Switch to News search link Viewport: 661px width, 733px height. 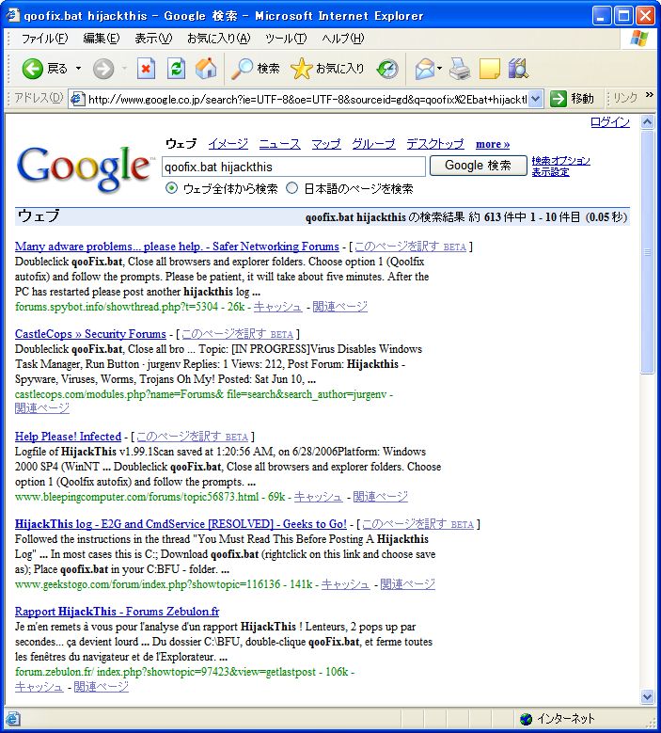(x=280, y=144)
